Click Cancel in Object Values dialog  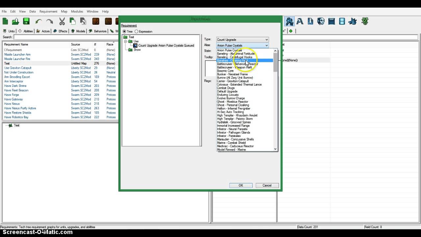tap(267, 185)
